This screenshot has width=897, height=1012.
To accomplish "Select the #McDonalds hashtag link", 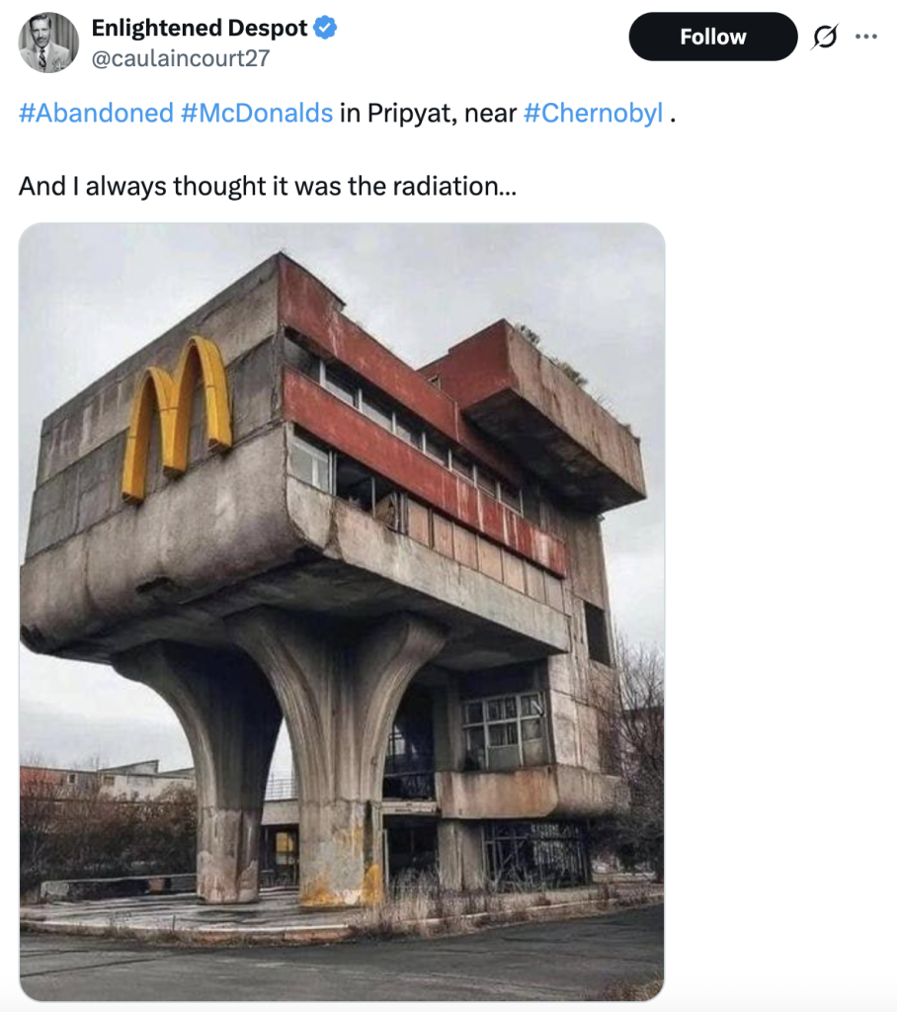I will tap(257, 113).
